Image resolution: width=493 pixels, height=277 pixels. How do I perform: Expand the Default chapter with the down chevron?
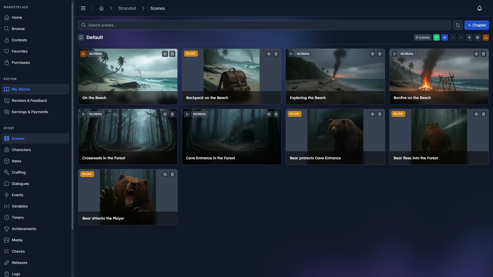461,37
